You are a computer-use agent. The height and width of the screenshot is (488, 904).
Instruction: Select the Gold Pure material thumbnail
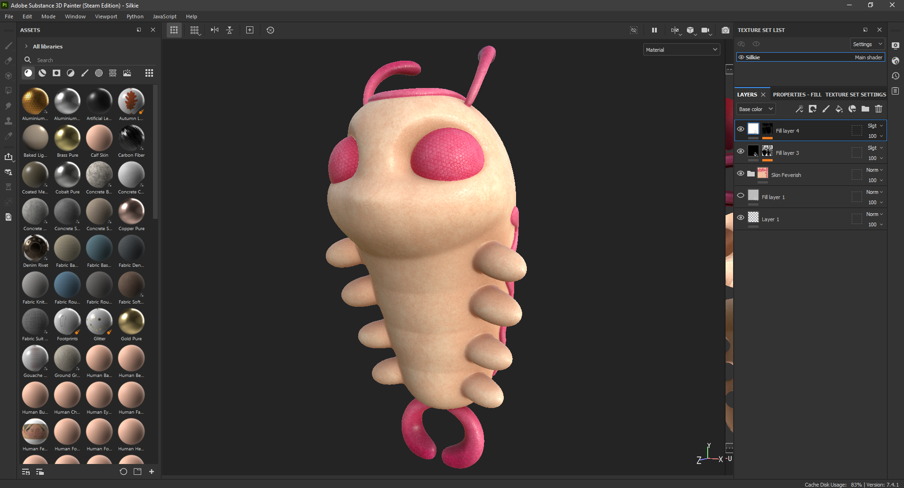[x=131, y=322]
